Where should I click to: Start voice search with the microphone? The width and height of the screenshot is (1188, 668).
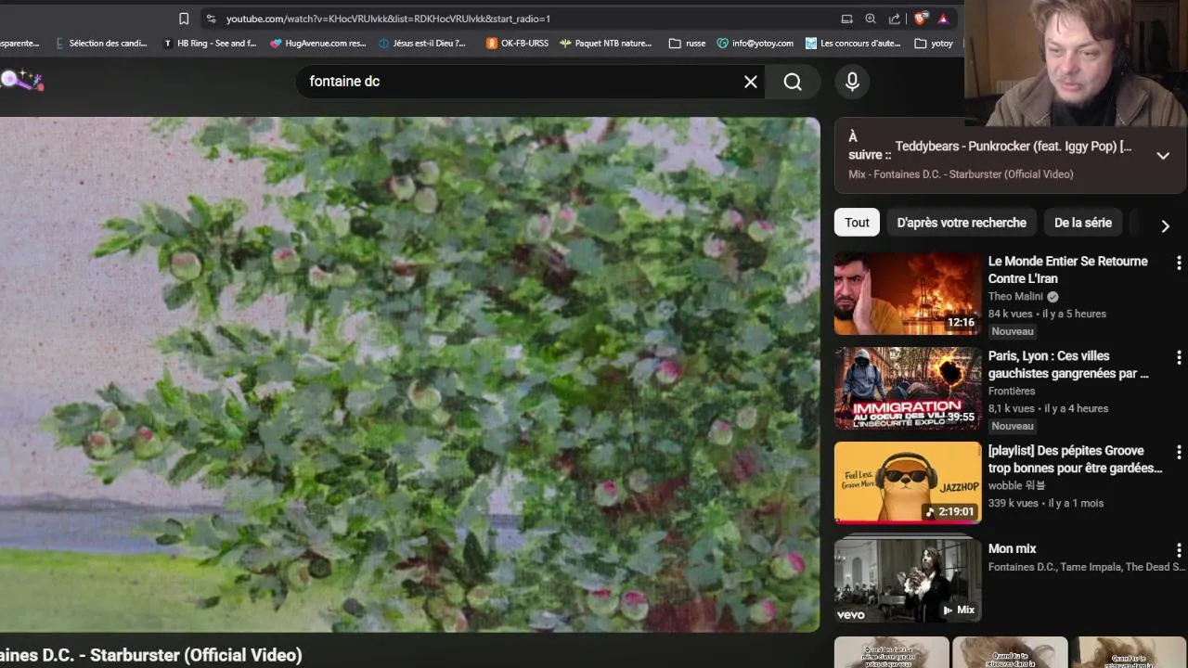coord(852,82)
